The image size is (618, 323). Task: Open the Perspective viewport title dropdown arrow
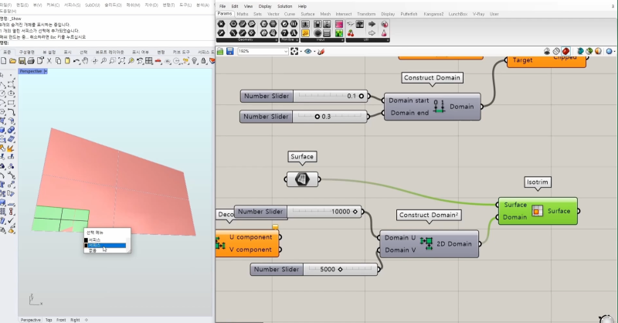(x=46, y=71)
